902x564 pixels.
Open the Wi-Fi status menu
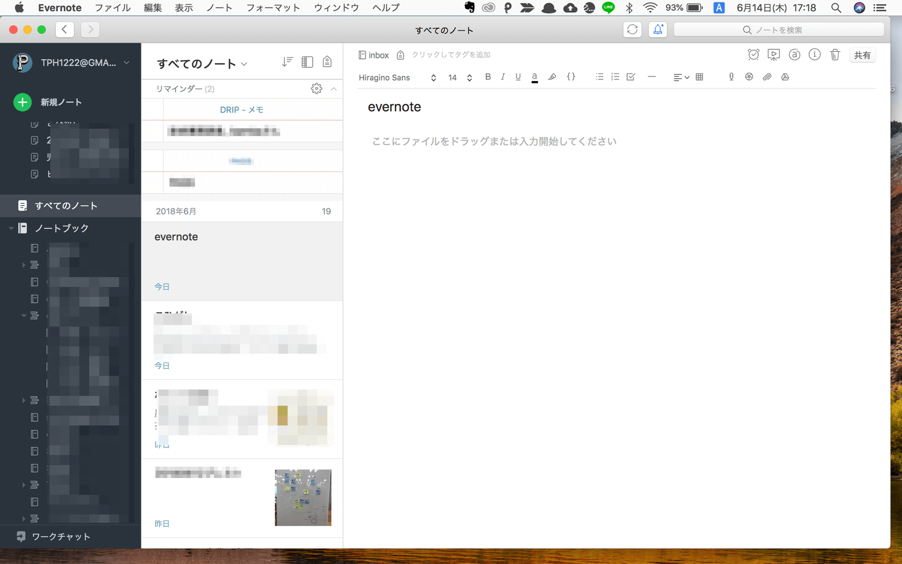(650, 8)
